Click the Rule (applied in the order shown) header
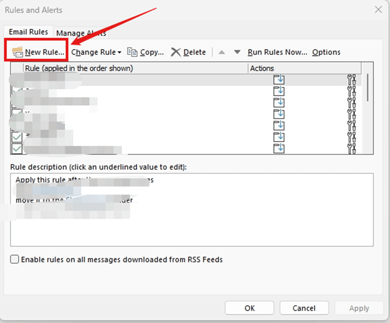The width and height of the screenshot is (390, 323). click(136, 68)
